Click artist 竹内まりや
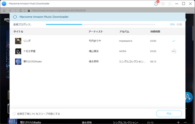The image size is (195, 124). click(95, 41)
